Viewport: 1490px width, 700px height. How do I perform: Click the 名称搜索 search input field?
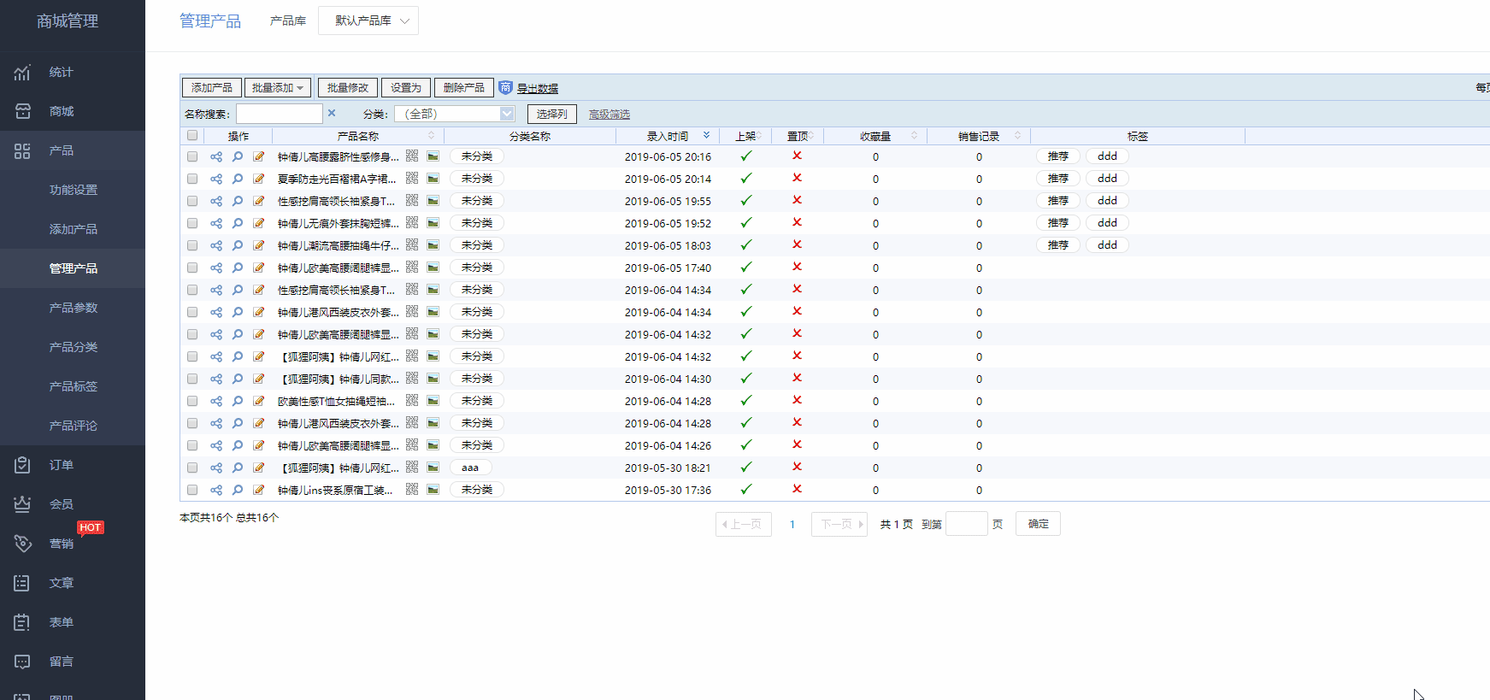(x=280, y=114)
